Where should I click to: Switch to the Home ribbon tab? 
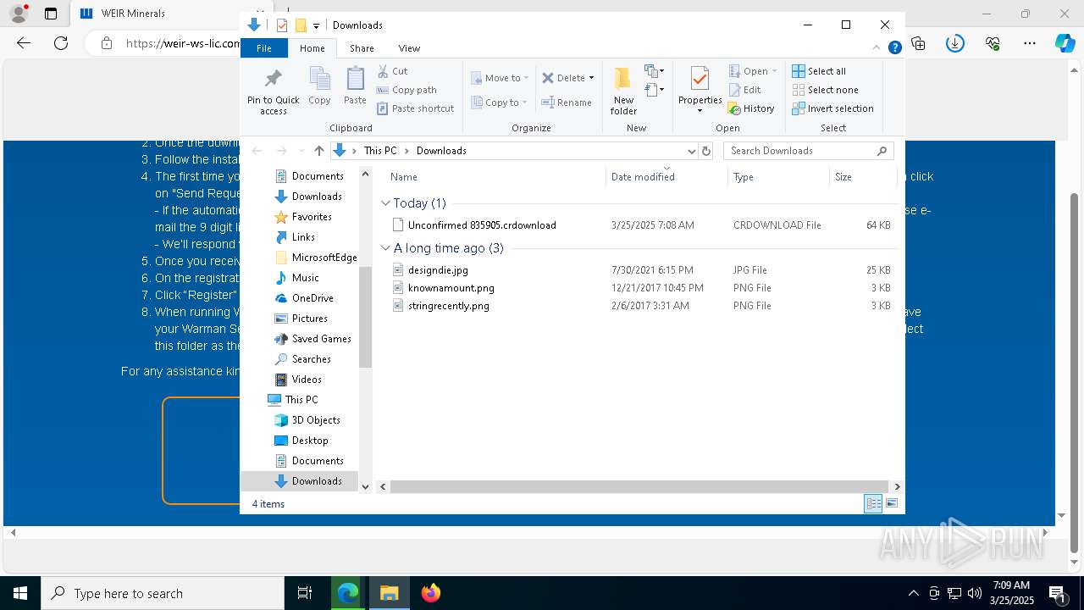[312, 48]
